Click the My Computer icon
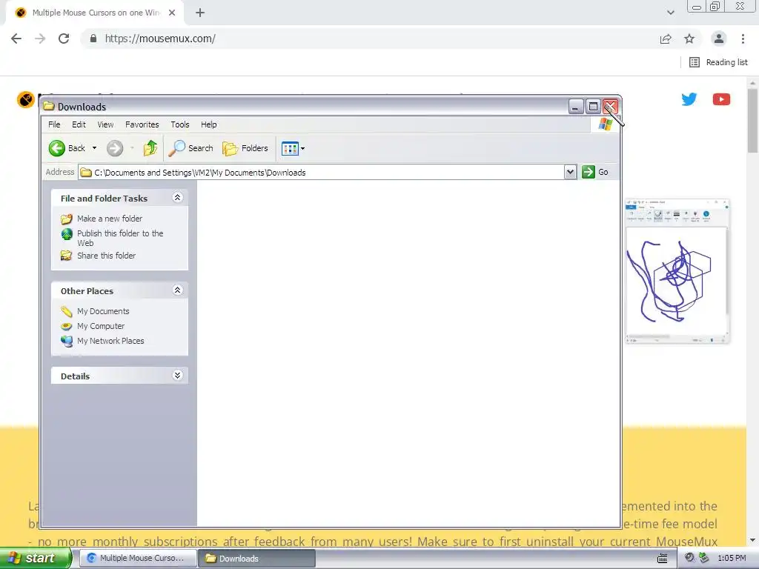This screenshot has height=569, width=759. (x=66, y=326)
